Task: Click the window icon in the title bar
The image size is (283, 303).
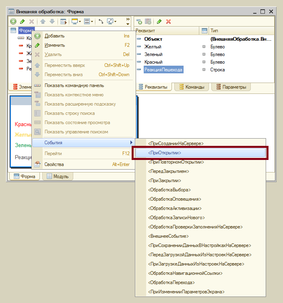Action: pos(11,11)
